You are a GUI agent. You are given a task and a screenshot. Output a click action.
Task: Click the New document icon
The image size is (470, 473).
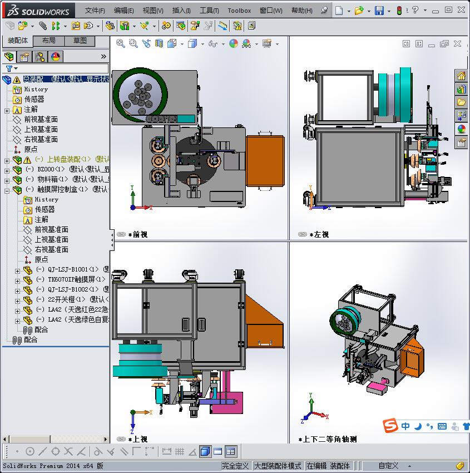click(x=339, y=11)
